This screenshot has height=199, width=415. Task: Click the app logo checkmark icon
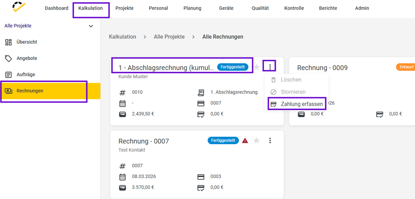coord(19,7)
